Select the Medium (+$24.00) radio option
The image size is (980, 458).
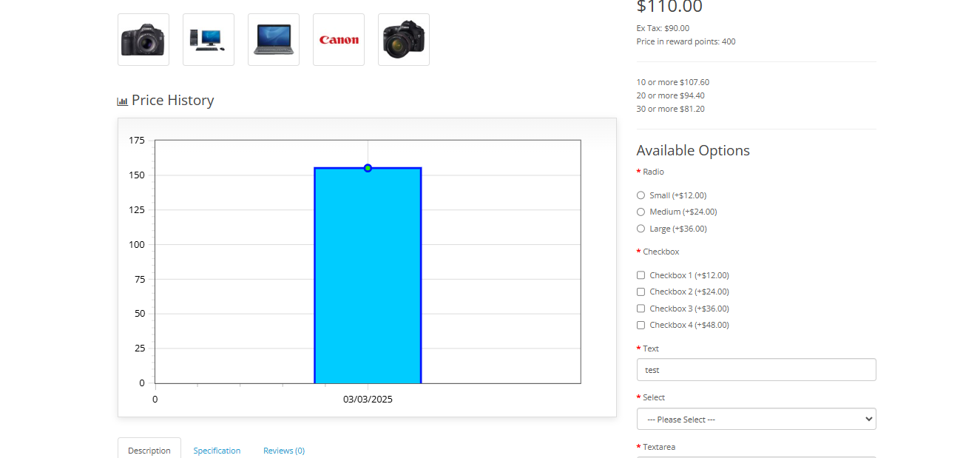point(641,212)
